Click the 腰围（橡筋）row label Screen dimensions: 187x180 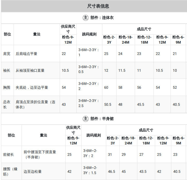(10, 171)
